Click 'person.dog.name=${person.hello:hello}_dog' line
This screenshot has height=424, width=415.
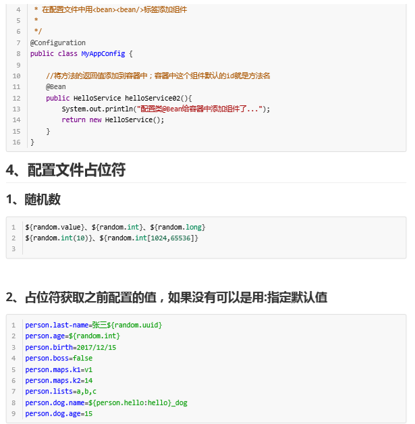[106, 403]
